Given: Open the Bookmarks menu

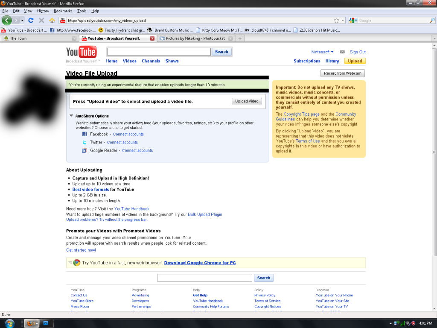Looking at the screenshot, I should point(63,11).
